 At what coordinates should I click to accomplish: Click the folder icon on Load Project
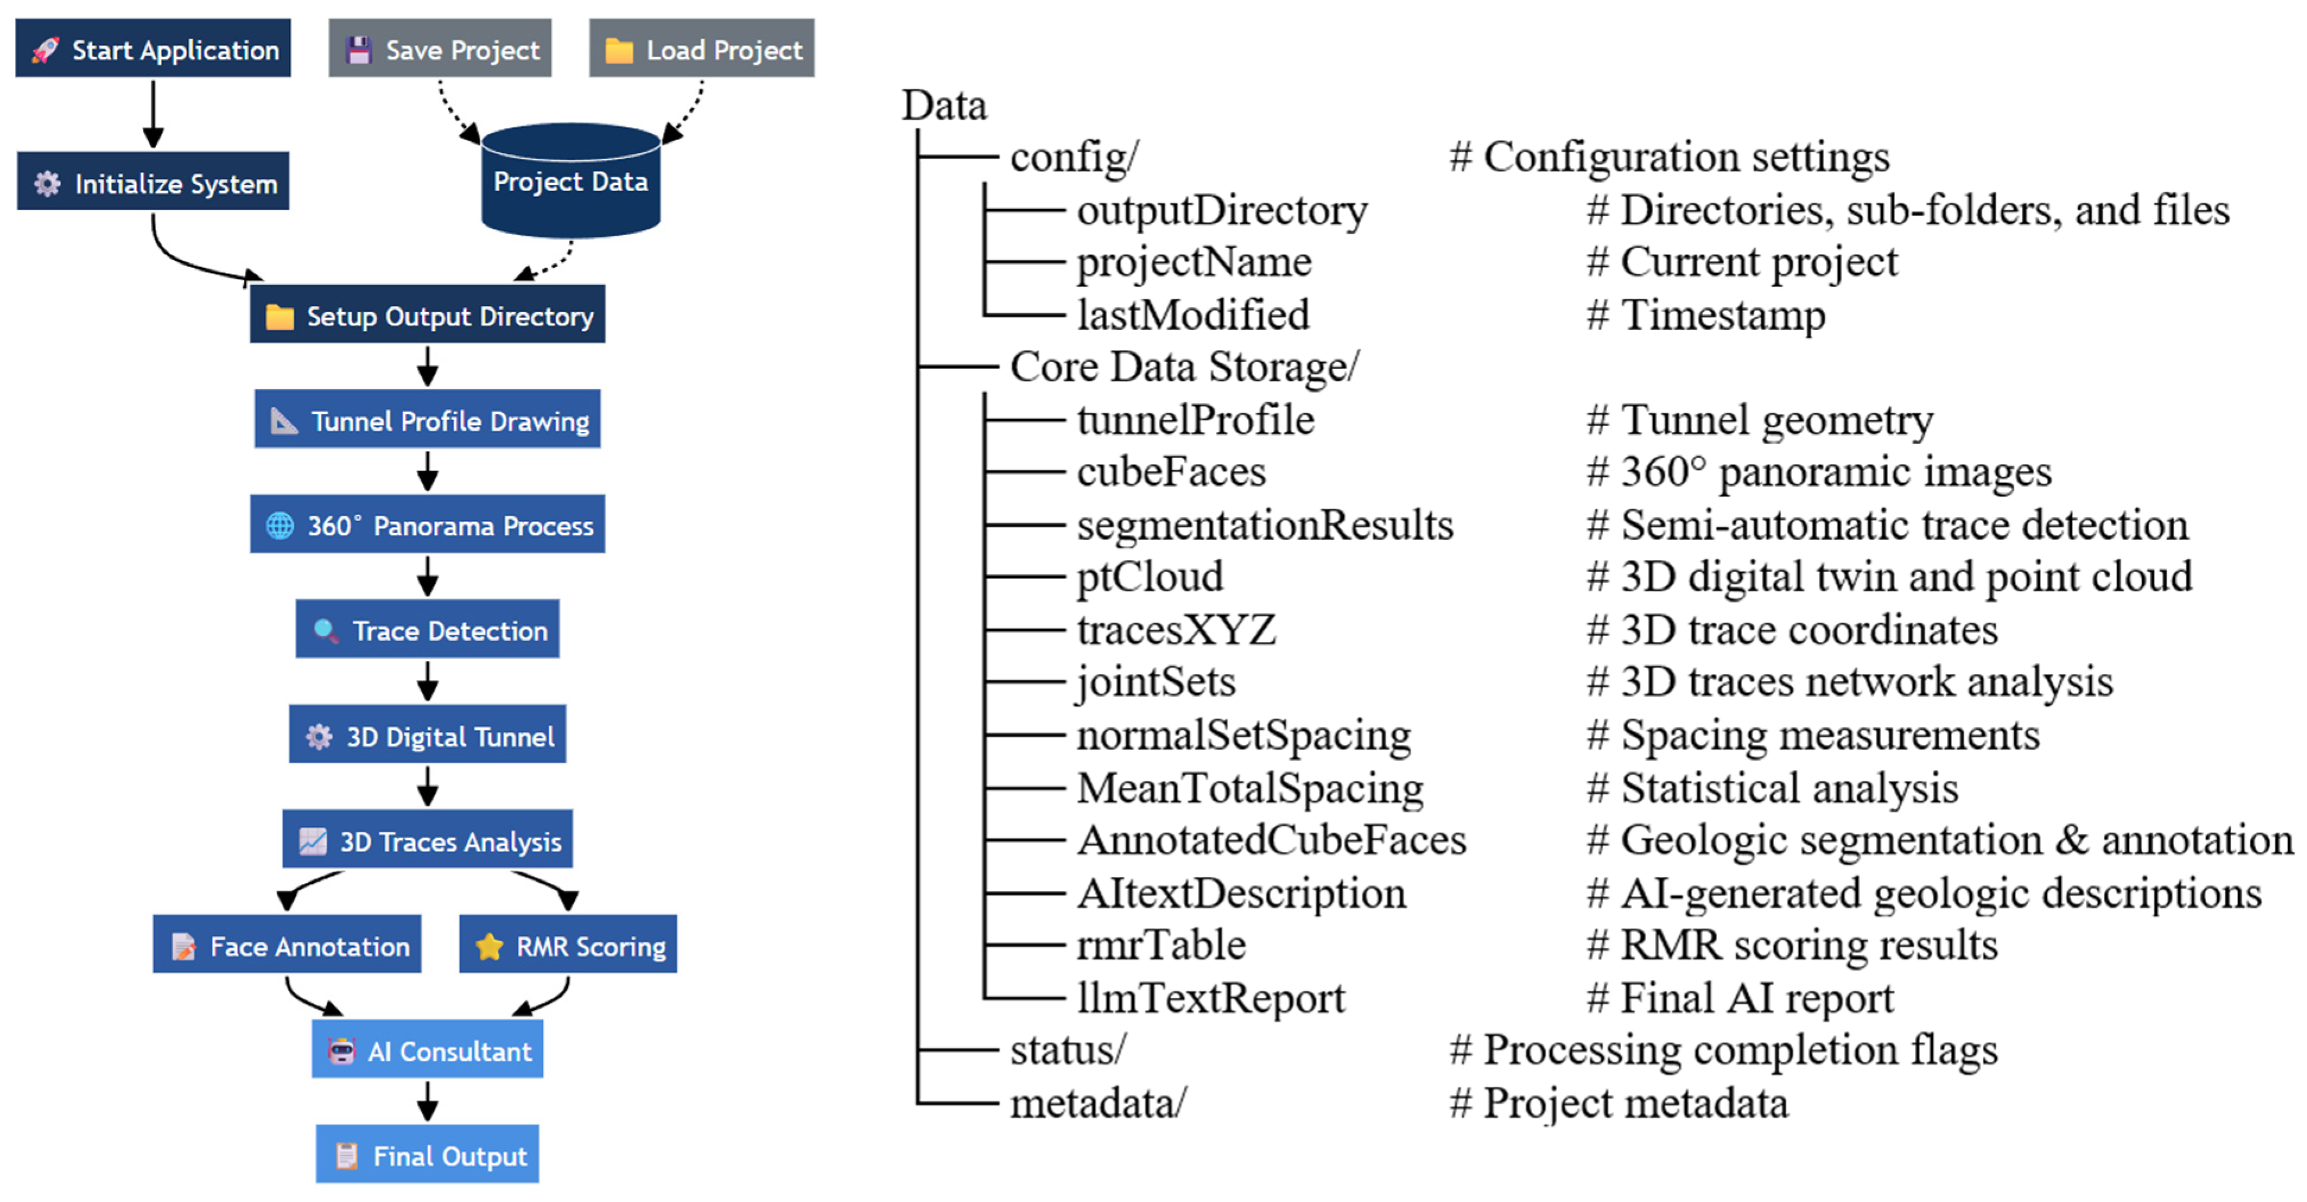[x=619, y=50]
